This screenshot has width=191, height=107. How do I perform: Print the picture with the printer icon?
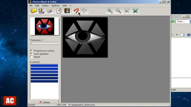[x=50, y=11]
